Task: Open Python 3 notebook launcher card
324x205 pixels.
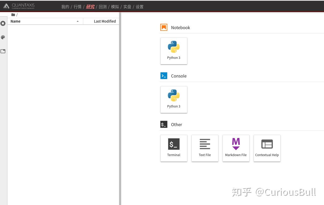Action: pyautogui.click(x=174, y=51)
